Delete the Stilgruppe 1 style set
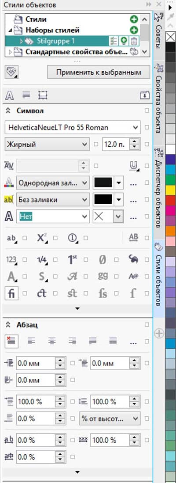Image resolution: width=176 pixels, height=483 pixels. point(134,41)
